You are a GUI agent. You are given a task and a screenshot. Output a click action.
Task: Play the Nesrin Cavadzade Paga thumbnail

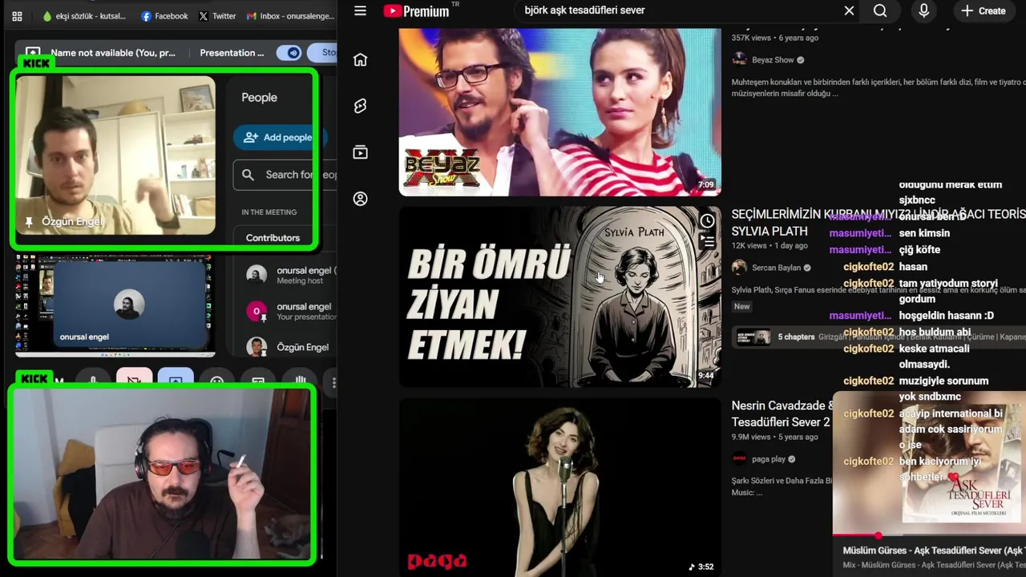[x=559, y=487]
